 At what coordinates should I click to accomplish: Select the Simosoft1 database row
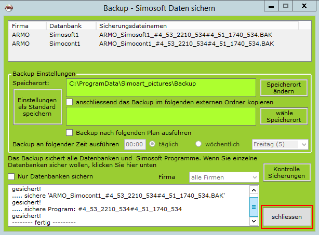62,34
